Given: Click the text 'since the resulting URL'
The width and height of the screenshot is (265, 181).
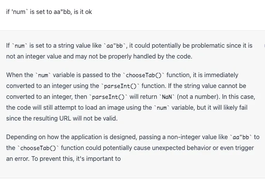Looking at the screenshot, I should click(38, 118).
